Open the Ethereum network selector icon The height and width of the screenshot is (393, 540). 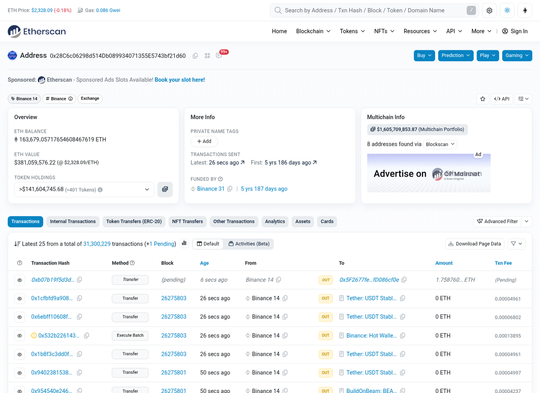coord(525,10)
